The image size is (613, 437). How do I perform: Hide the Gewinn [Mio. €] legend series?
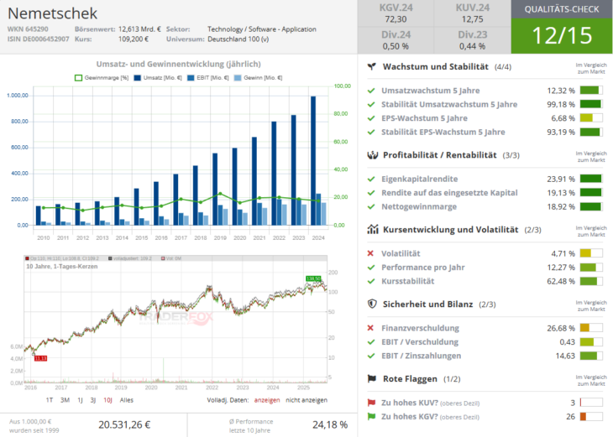tap(260, 77)
